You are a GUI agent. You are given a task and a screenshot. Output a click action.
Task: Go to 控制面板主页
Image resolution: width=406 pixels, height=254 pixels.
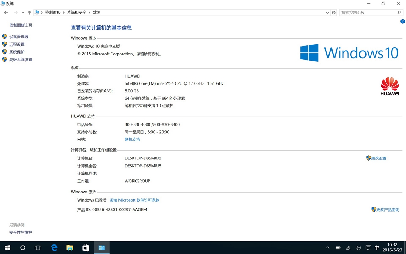click(x=21, y=25)
